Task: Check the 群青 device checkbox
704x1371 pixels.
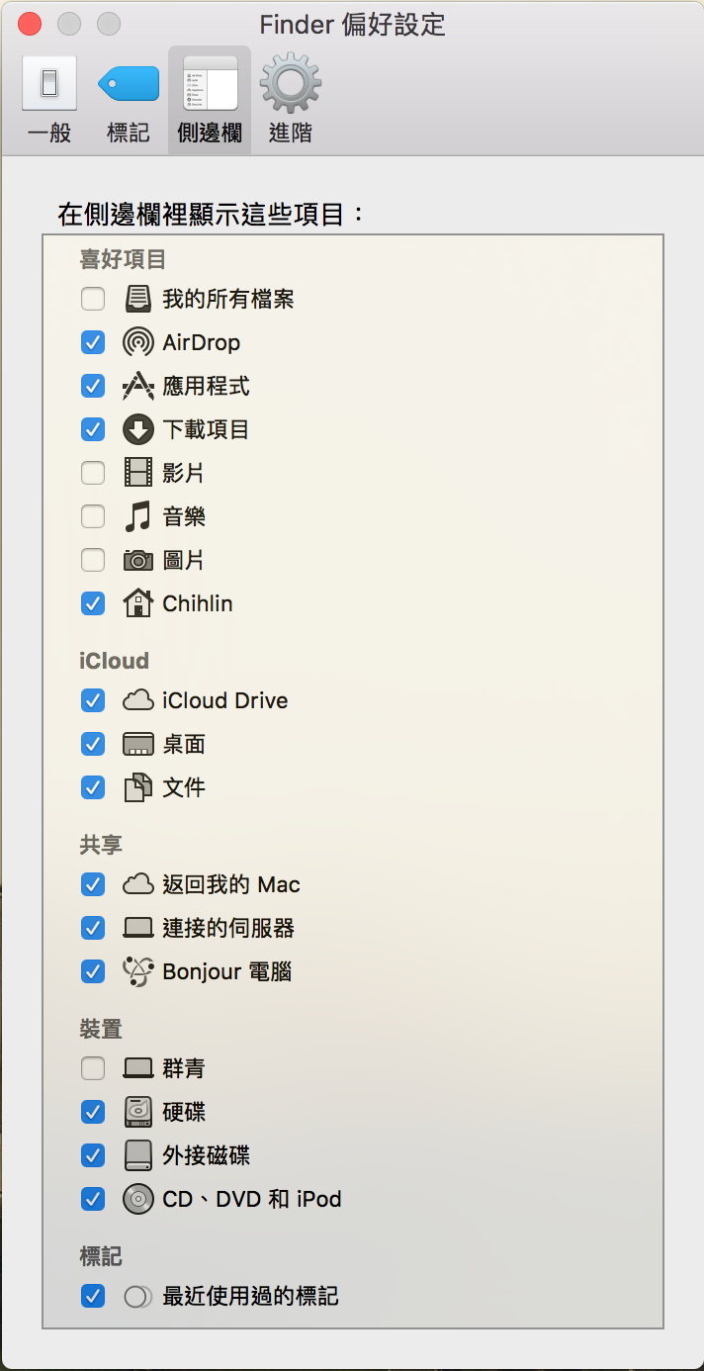Action: click(x=93, y=1068)
